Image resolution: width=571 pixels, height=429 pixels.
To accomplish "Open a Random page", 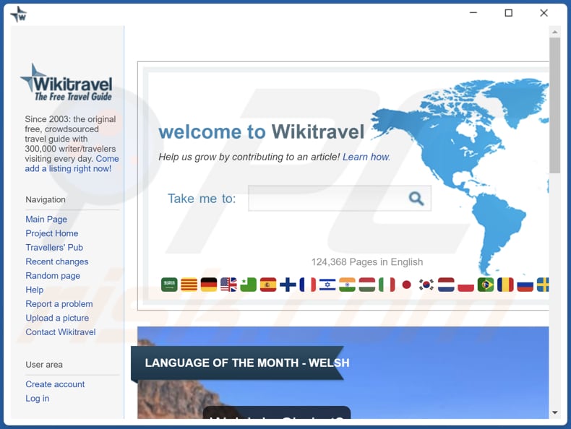I will tap(53, 276).
